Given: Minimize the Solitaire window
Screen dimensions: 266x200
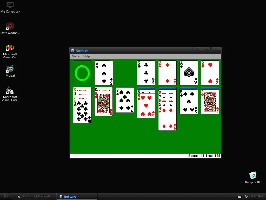Looking at the screenshot, I should point(197,49).
